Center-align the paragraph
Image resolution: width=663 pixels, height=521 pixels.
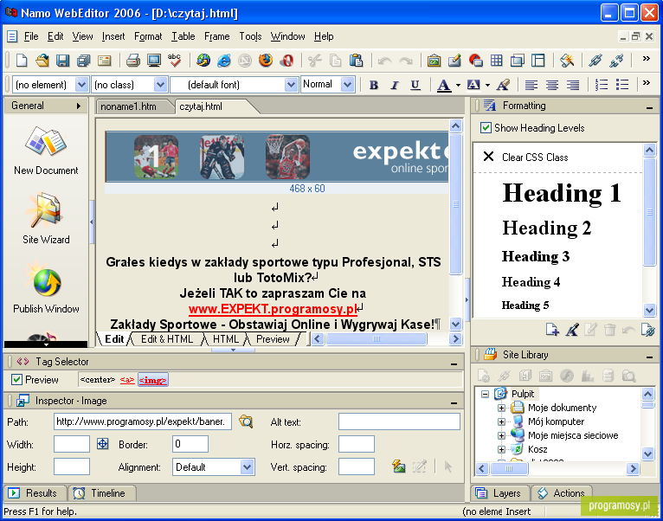(552, 85)
